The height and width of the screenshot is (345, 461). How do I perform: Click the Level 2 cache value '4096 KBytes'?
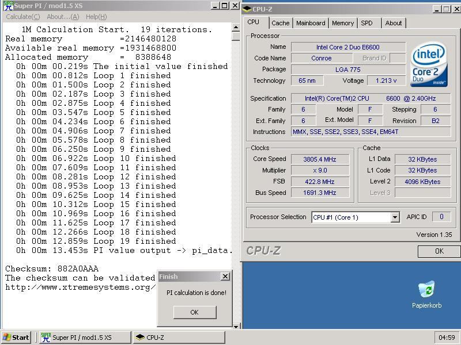422,182
